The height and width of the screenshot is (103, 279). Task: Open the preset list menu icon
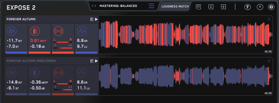(151, 6)
